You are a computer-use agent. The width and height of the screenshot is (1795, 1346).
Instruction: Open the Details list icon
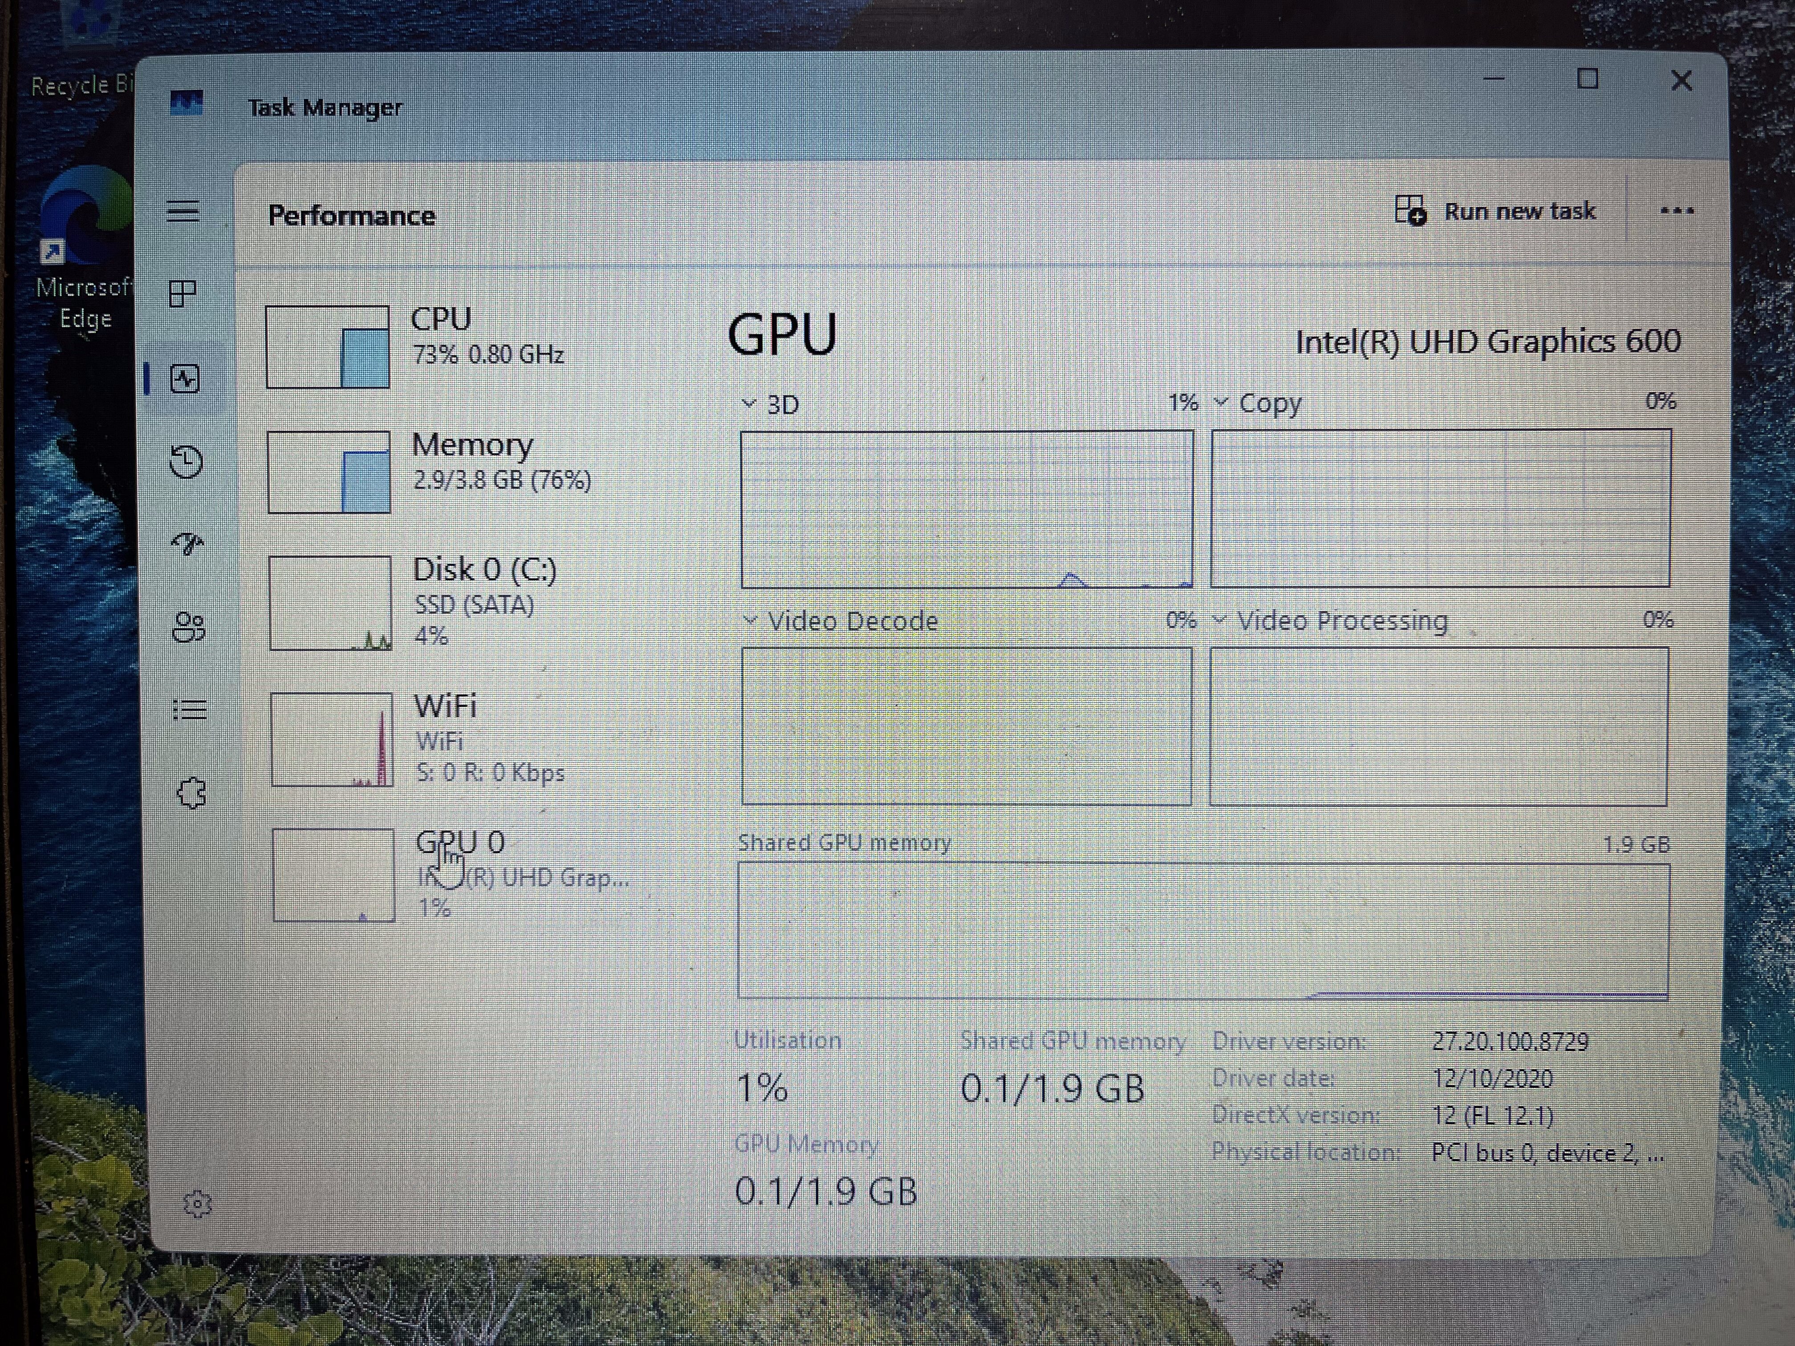190,710
